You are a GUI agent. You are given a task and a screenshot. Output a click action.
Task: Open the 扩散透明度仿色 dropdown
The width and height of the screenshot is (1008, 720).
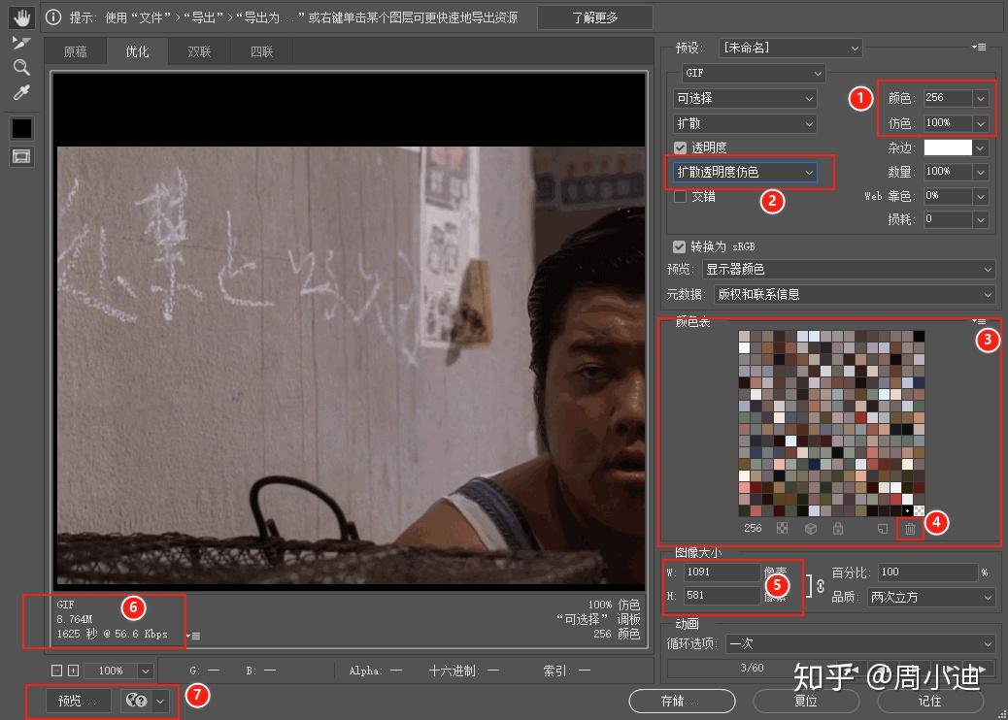pyautogui.click(x=745, y=172)
